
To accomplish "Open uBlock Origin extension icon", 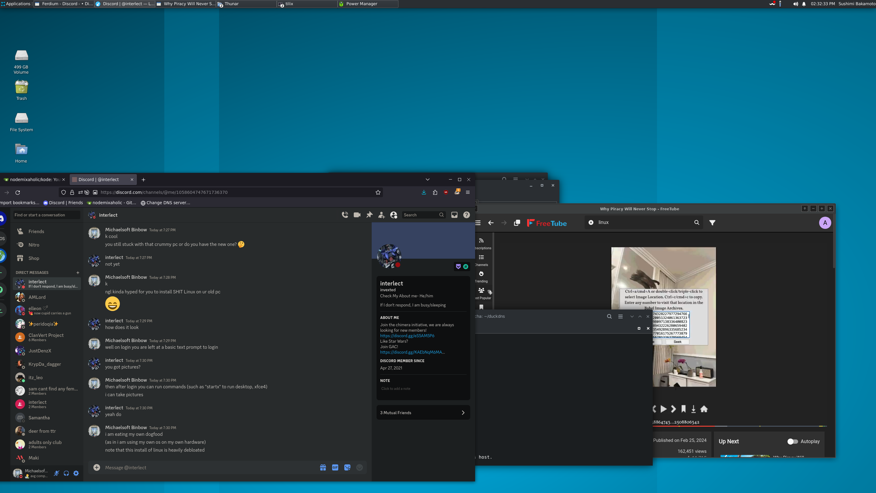I will coord(446,192).
